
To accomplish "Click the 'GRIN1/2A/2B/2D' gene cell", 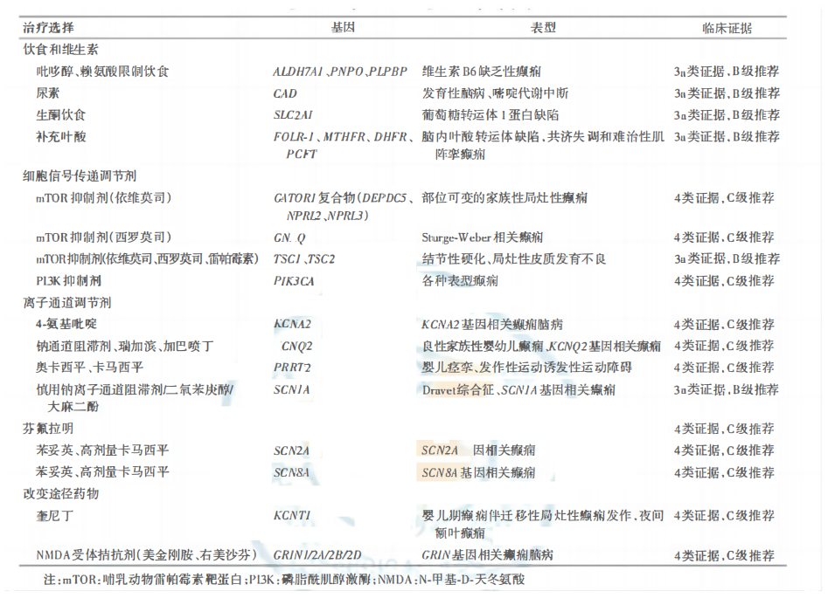I will [317, 555].
